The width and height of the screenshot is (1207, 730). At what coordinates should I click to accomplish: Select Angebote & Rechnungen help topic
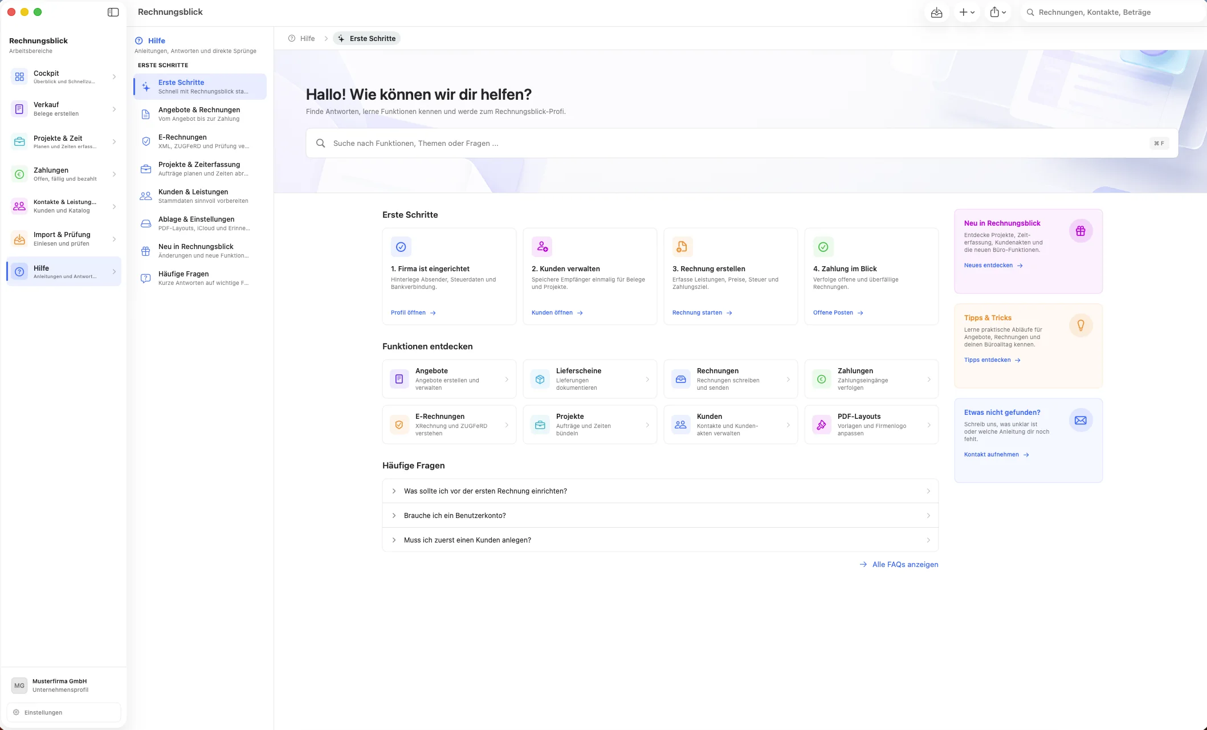click(200, 114)
